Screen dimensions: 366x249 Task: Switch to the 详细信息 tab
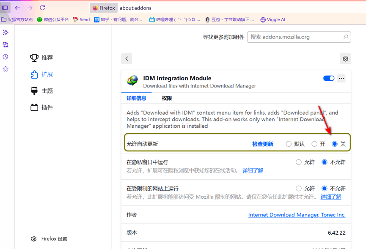pyautogui.click(x=136, y=98)
